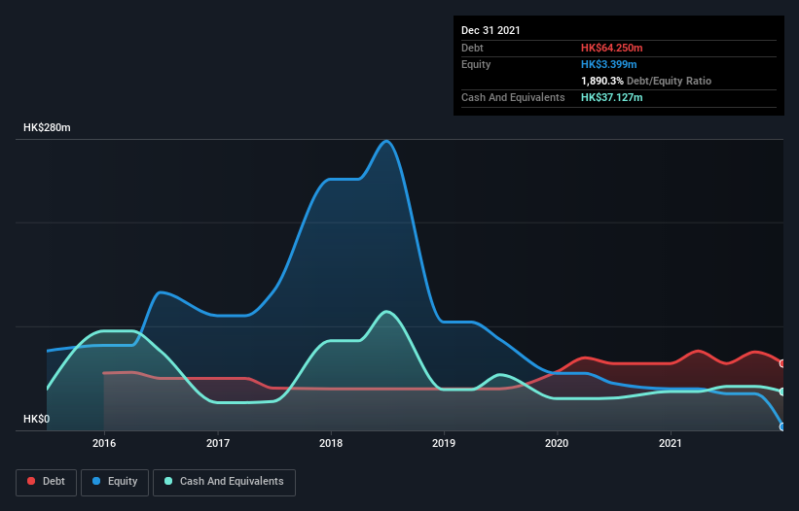Click the Dec 31 2021 tooltip date
The image size is (799, 511).
coord(490,30)
